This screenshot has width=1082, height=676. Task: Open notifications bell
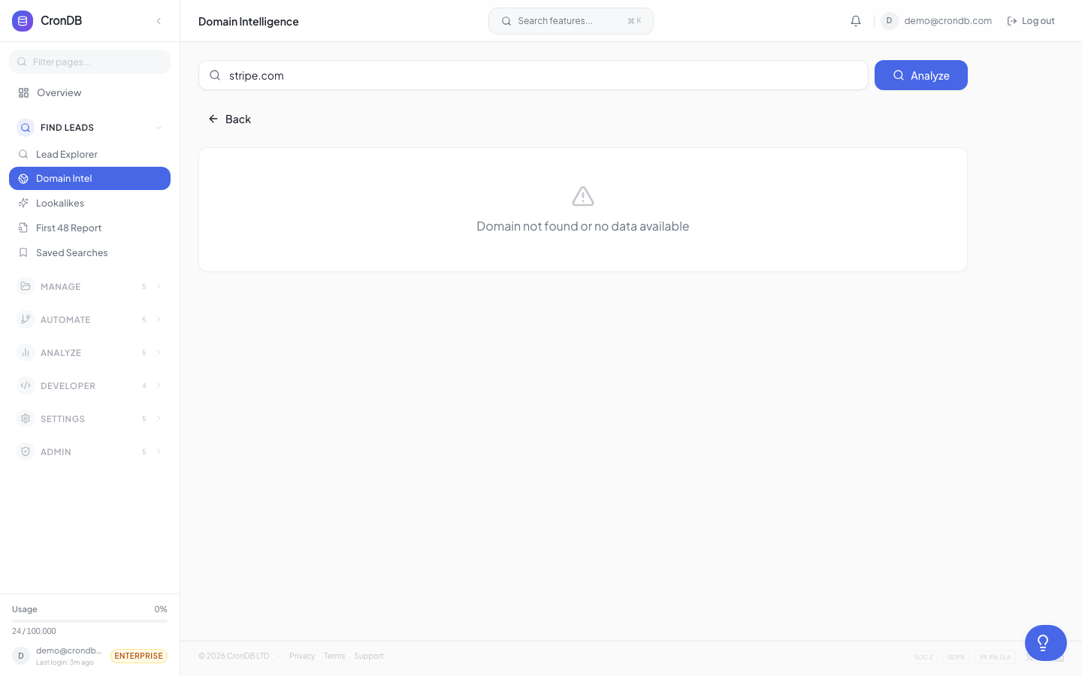[x=856, y=21]
